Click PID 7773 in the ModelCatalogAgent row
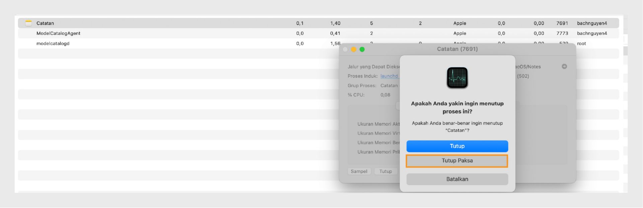The image size is (643, 208). [562, 33]
